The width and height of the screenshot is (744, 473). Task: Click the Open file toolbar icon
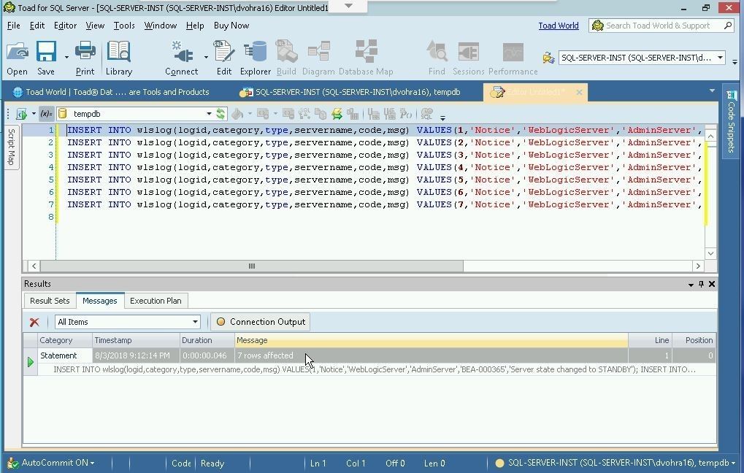point(17,58)
